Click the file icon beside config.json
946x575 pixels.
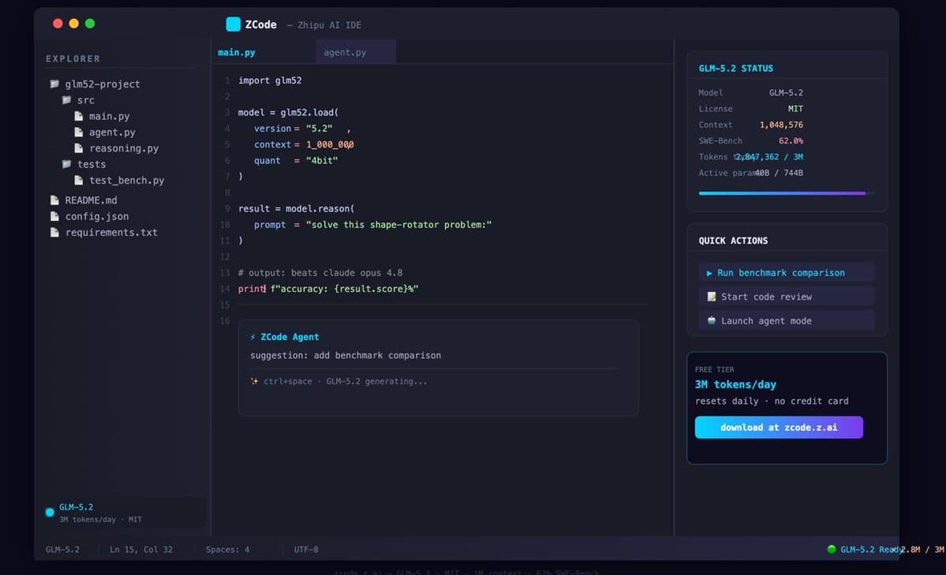click(54, 216)
